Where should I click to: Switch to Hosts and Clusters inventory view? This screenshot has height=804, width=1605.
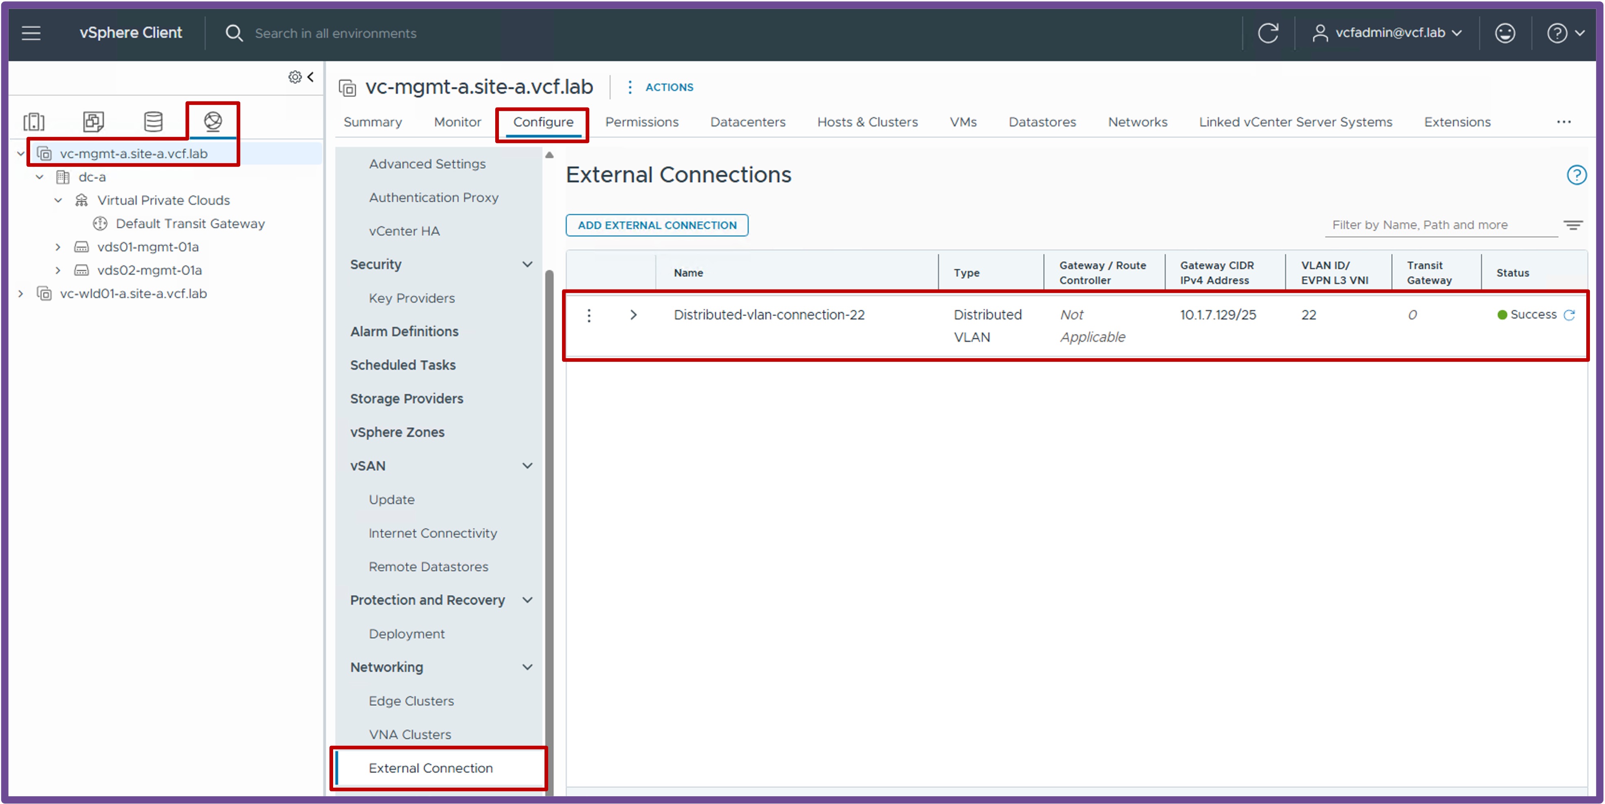[34, 121]
